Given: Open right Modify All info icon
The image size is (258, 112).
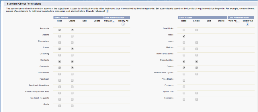Looking at the screenshot, I should tap(247, 24).
